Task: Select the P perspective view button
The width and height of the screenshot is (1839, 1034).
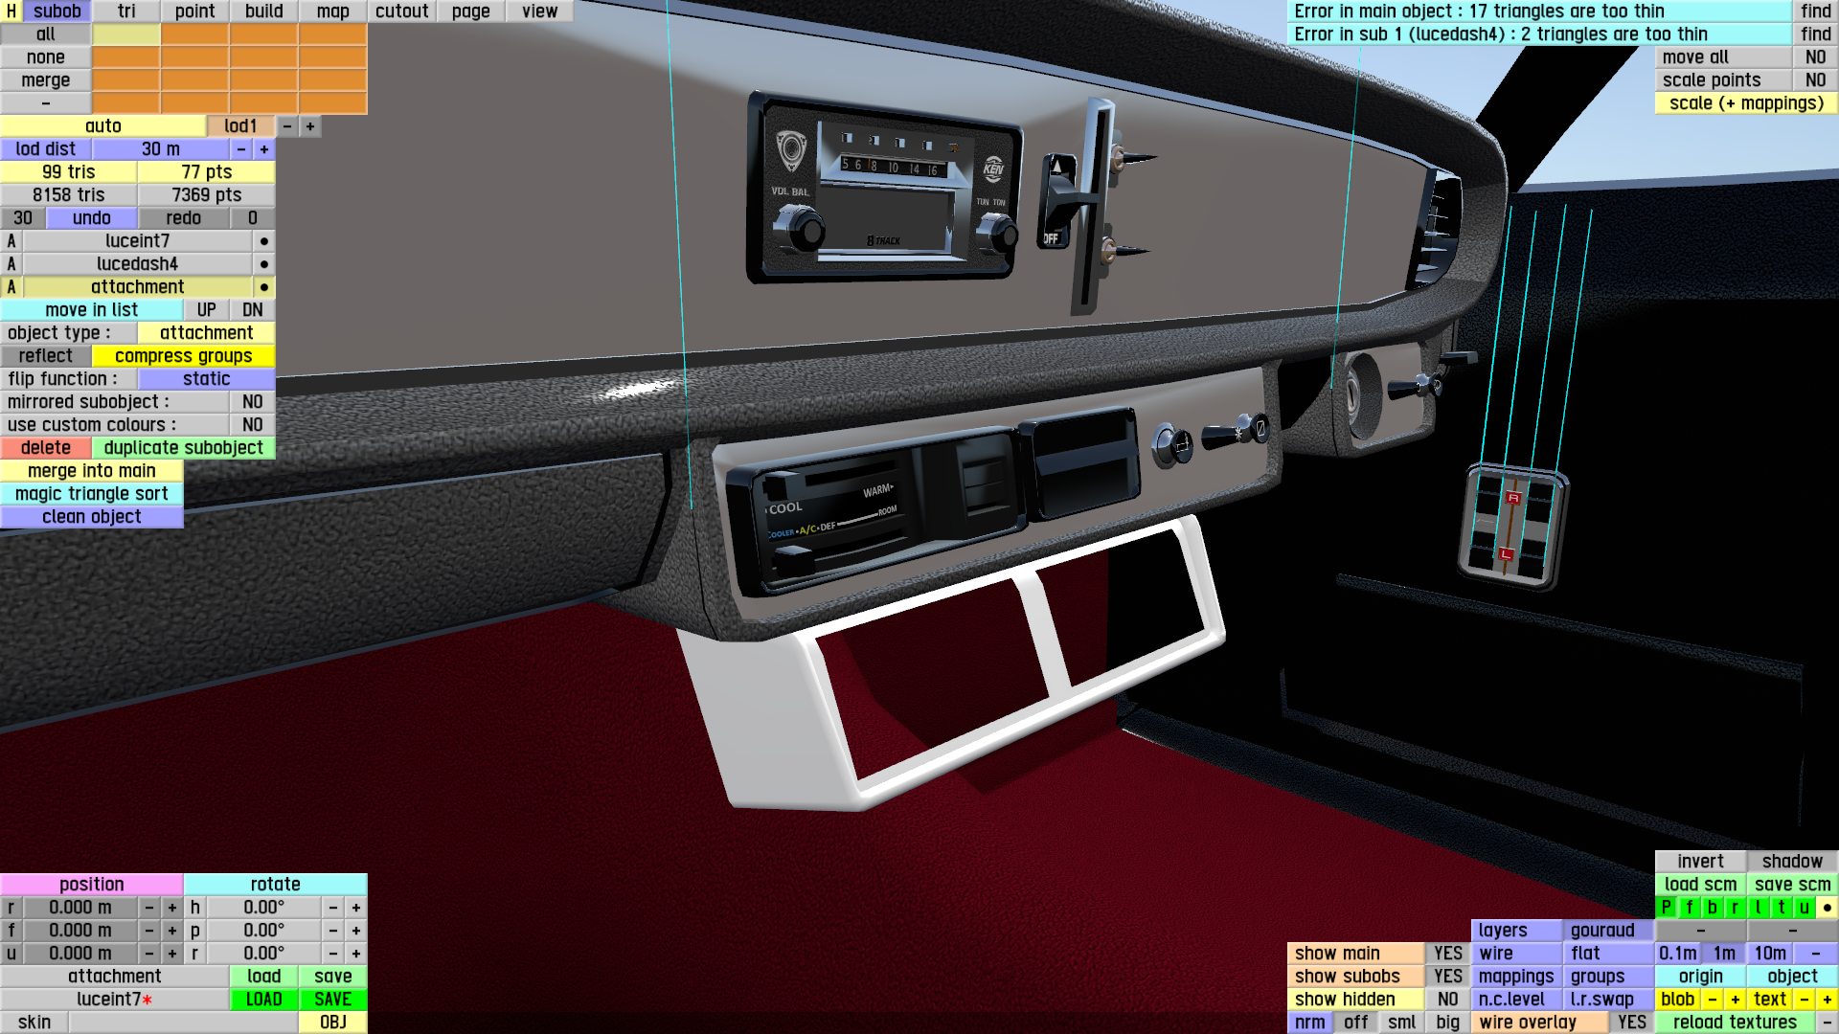Action: pos(1666,908)
